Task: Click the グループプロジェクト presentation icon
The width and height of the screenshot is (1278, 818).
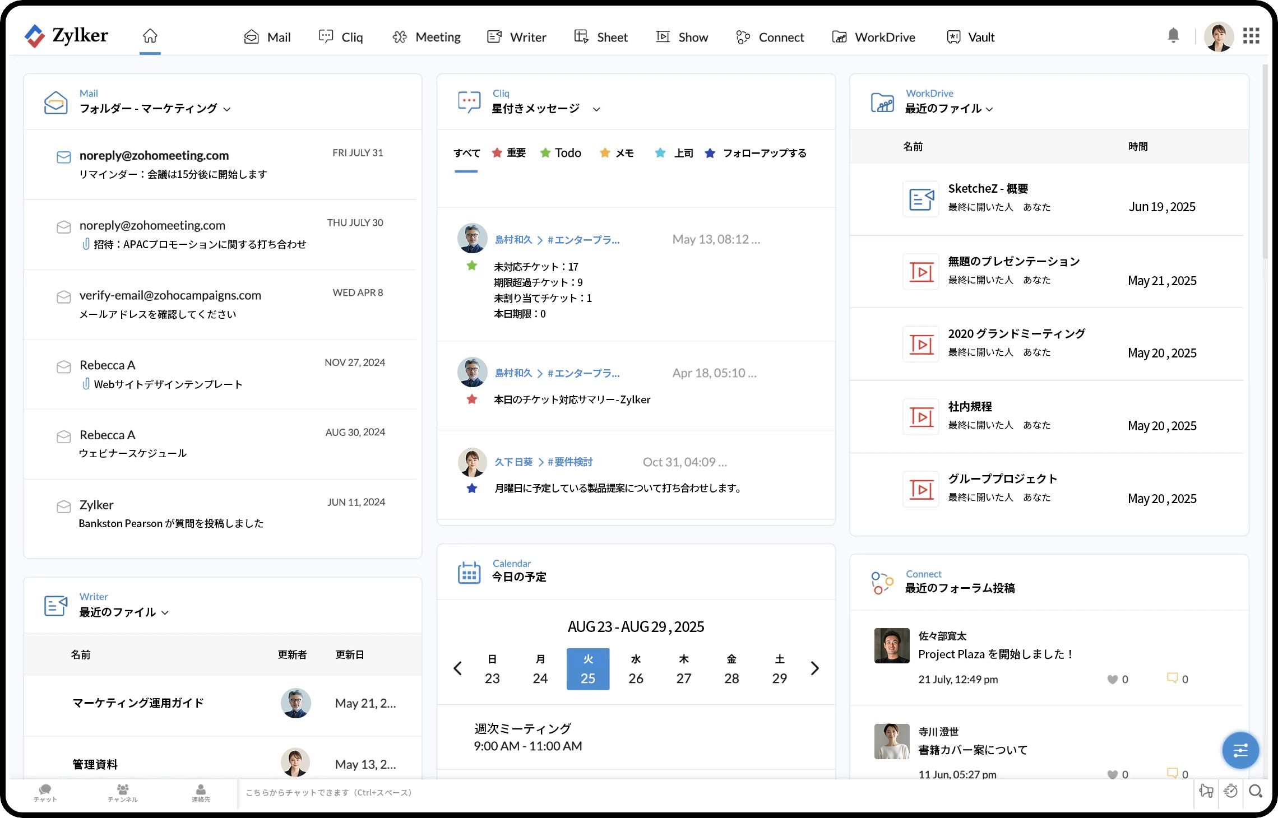Action: click(x=921, y=489)
